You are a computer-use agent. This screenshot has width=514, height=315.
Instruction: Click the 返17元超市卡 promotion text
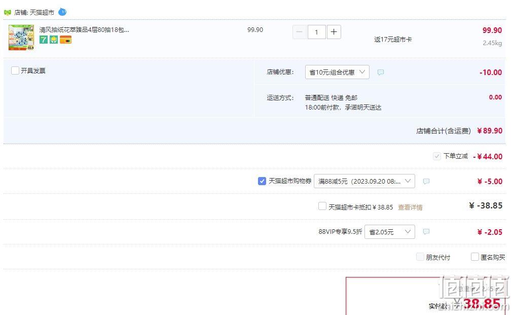pos(393,40)
